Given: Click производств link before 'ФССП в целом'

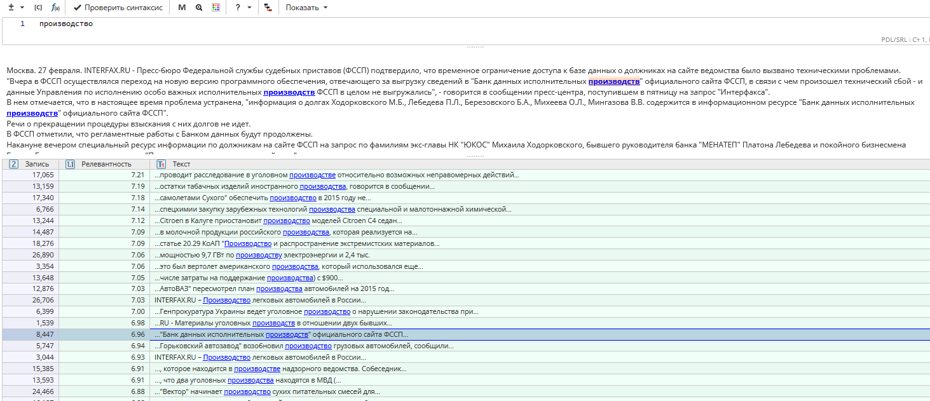Looking at the screenshot, I should pos(289,92).
